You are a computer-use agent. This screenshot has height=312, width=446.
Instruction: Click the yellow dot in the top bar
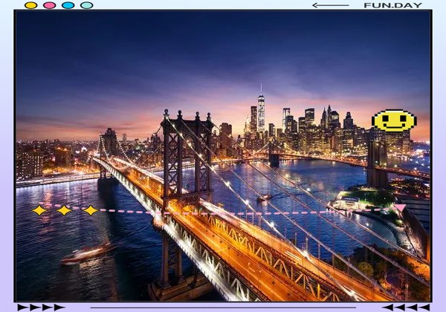30,5
